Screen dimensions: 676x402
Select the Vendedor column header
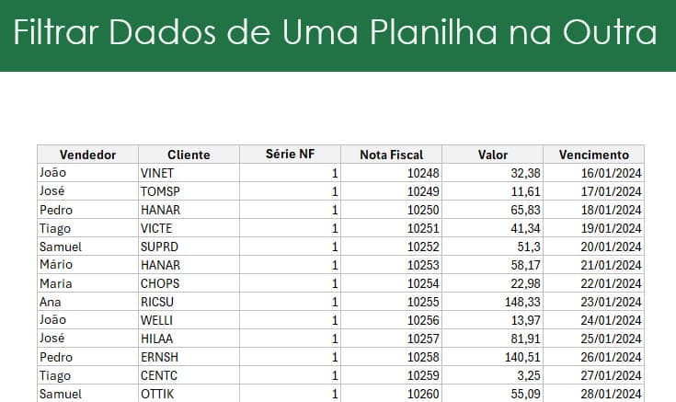88,155
